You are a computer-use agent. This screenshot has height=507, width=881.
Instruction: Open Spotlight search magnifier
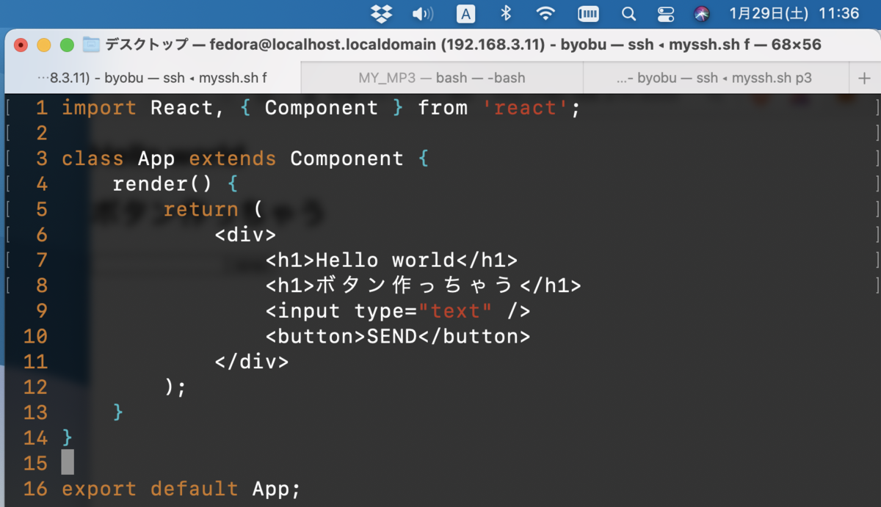pyautogui.click(x=628, y=13)
